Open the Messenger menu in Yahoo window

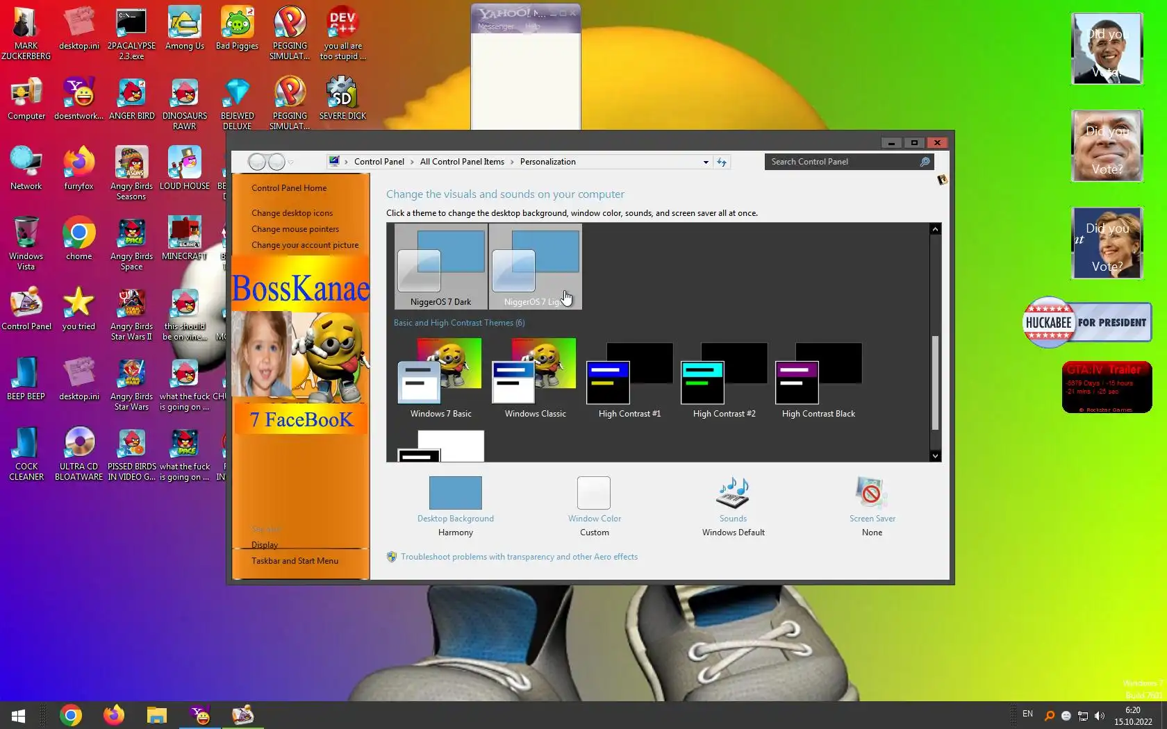[x=496, y=26]
